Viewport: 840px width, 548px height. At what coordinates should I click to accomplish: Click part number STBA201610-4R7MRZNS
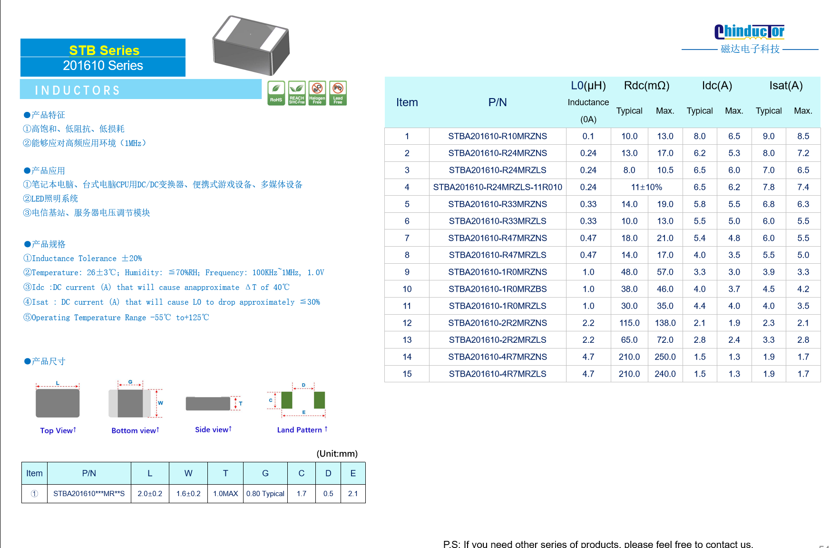pos(498,357)
